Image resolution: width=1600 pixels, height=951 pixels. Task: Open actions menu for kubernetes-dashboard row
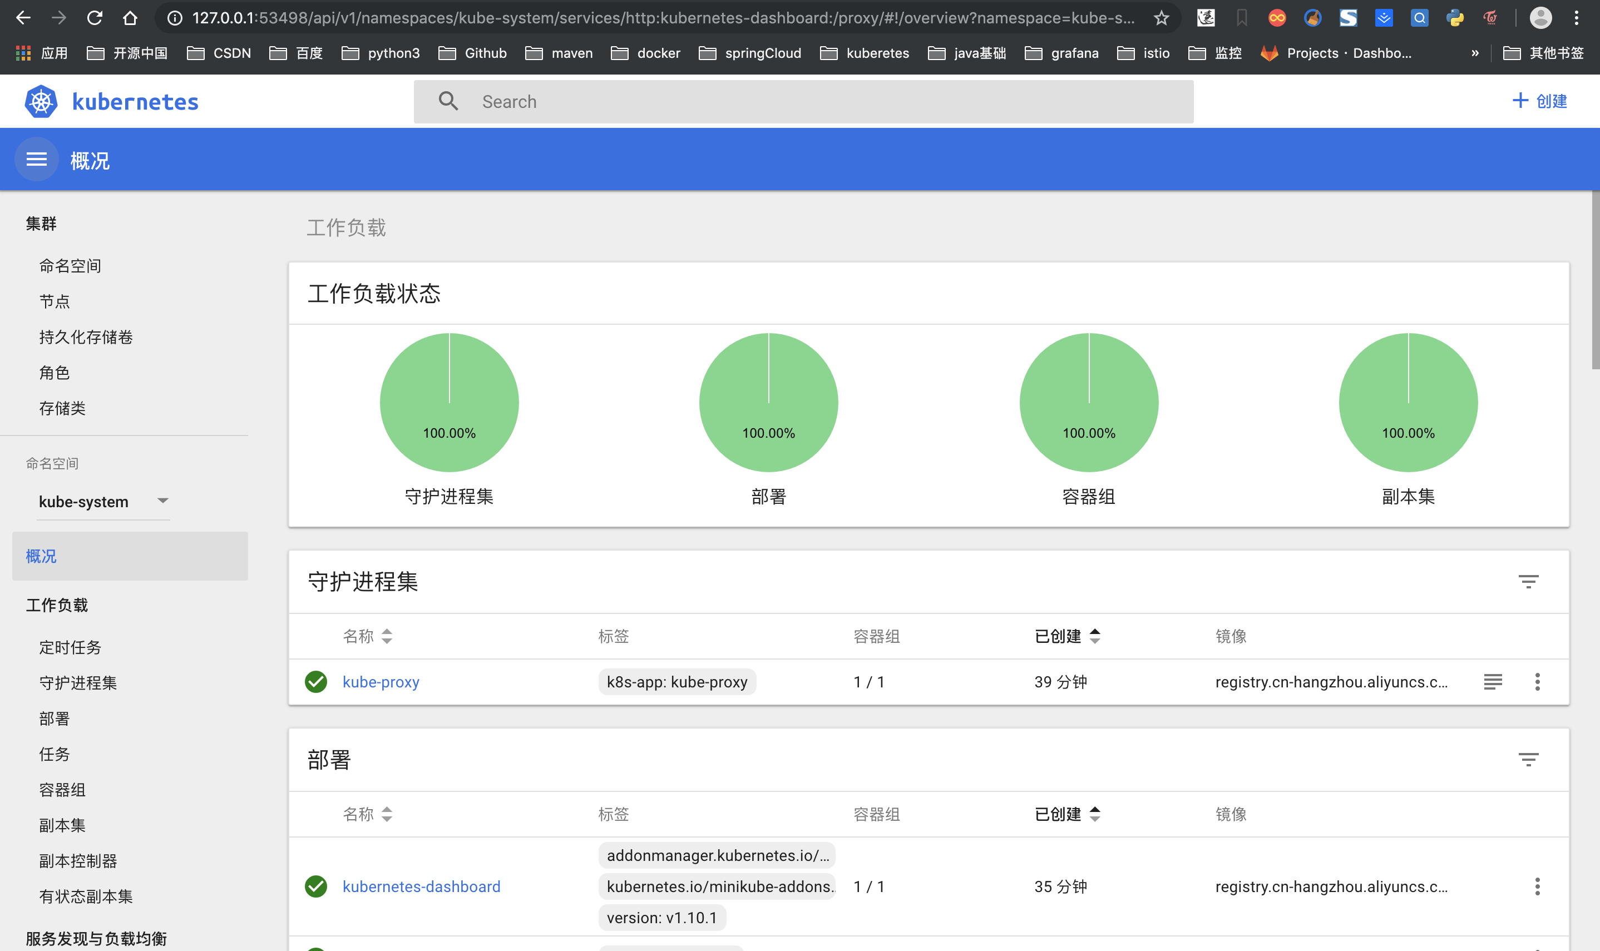click(1537, 886)
